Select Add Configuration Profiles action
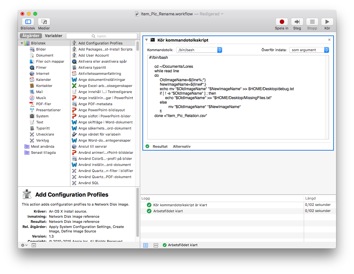The image size is (354, 274). [103, 43]
